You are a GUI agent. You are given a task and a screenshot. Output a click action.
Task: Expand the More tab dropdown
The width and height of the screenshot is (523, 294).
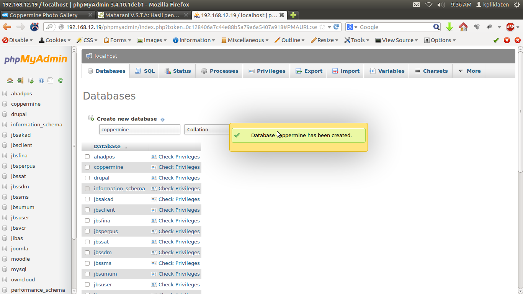tap(469, 71)
